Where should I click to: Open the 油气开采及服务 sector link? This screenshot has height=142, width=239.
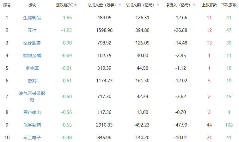pos(32,97)
